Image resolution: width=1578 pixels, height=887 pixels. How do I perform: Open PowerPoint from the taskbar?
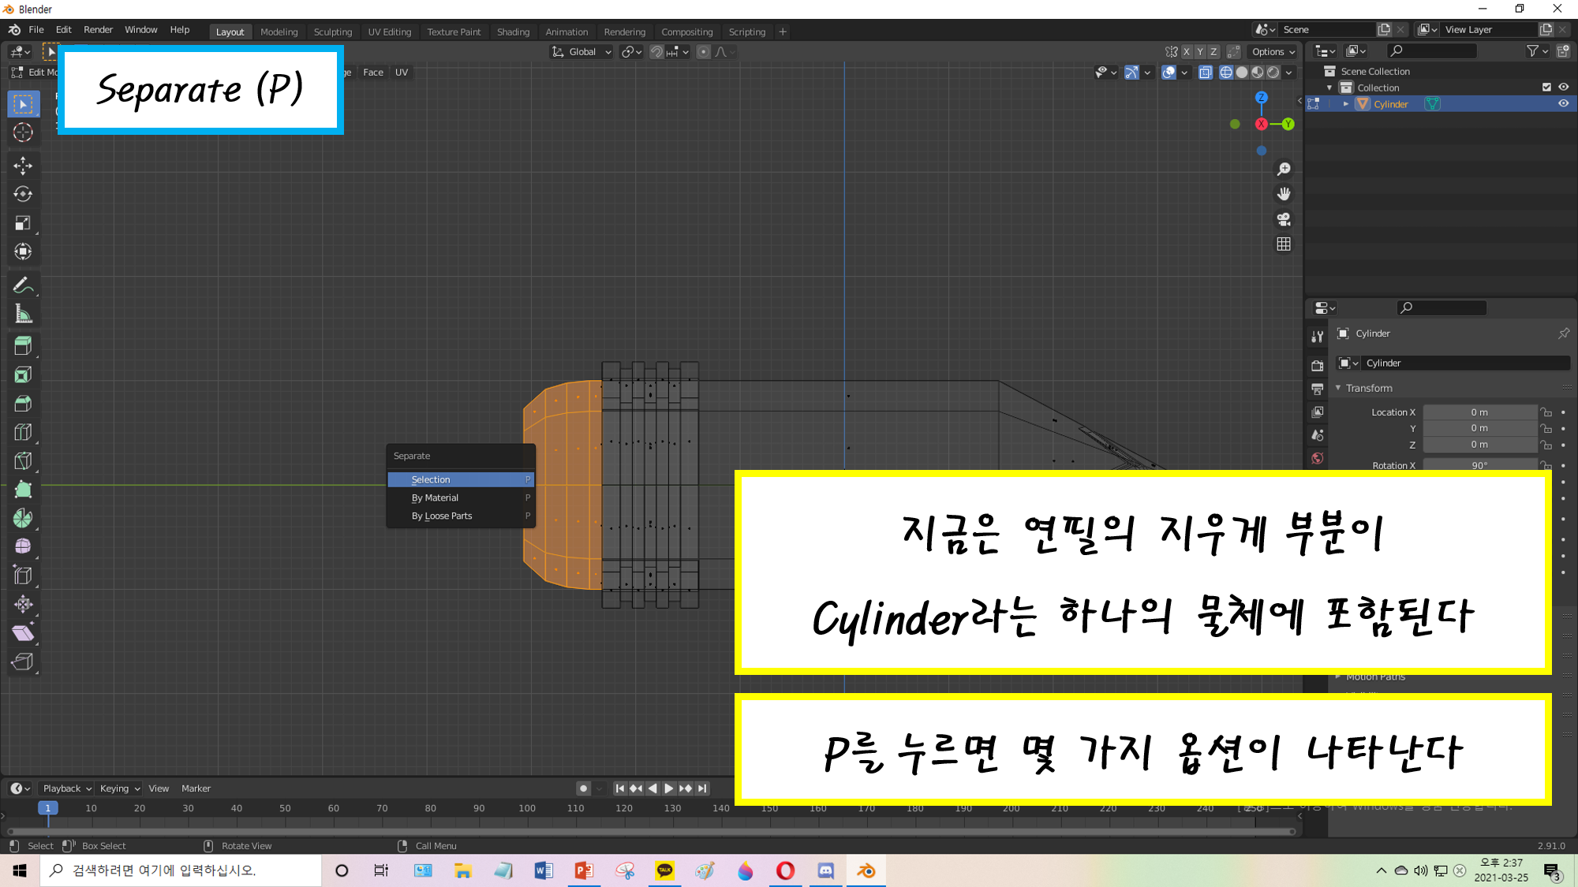tap(584, 870)
